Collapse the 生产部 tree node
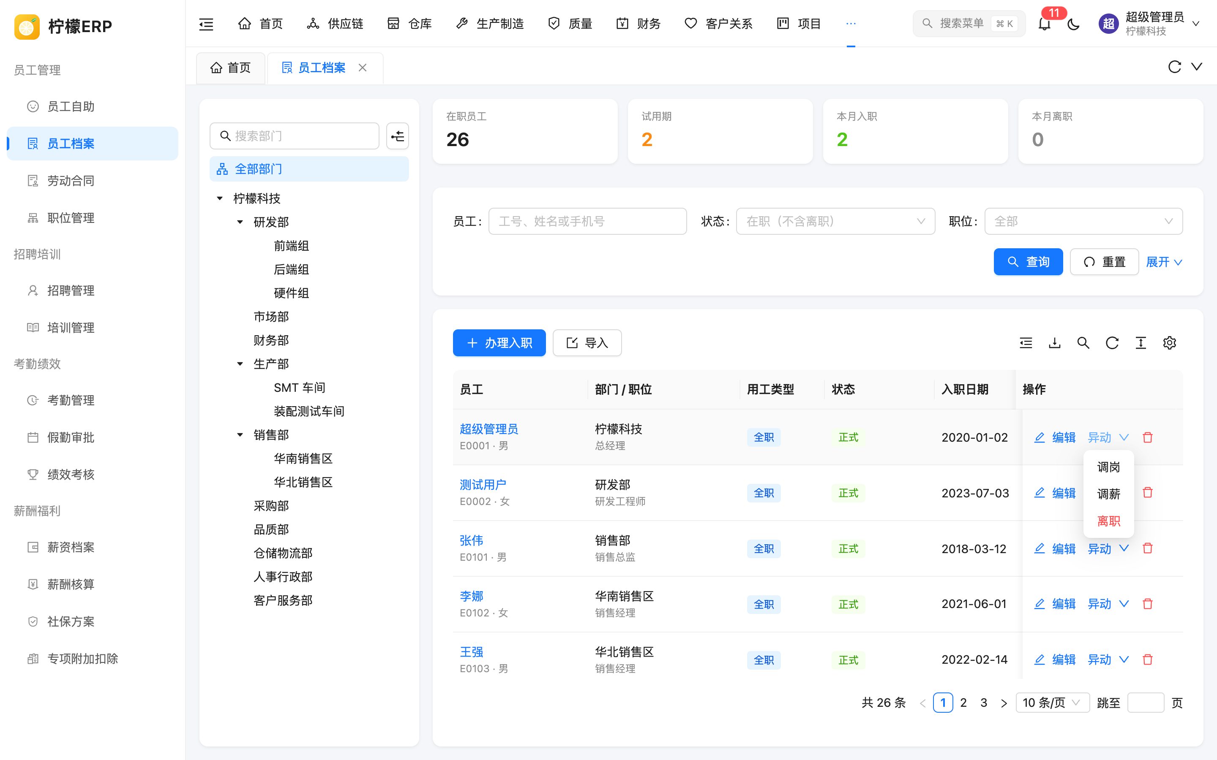Screen dimensions: 1217x760 (240, 364)
